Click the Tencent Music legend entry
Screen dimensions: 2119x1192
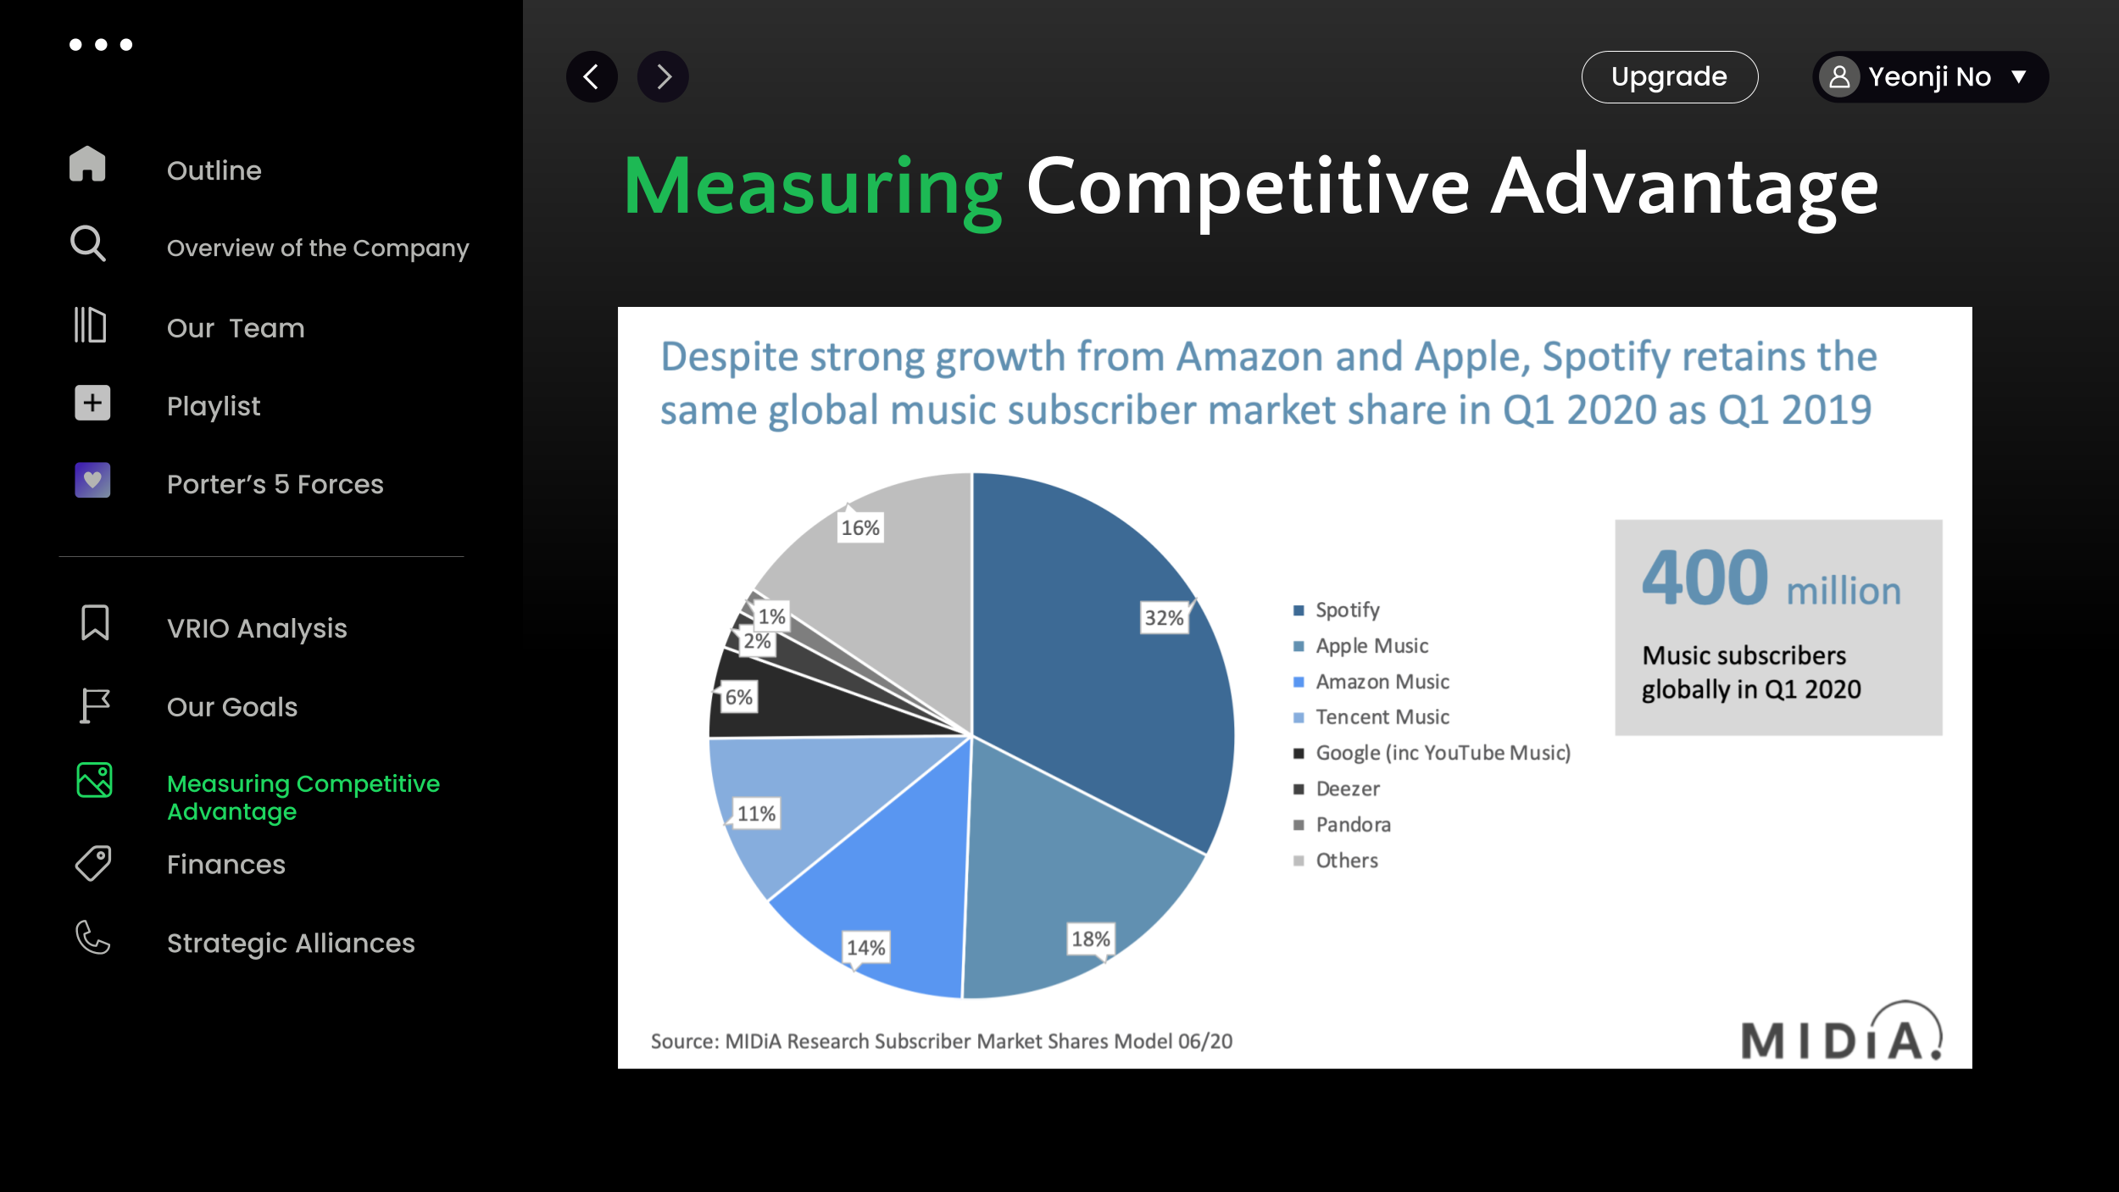1371,717
